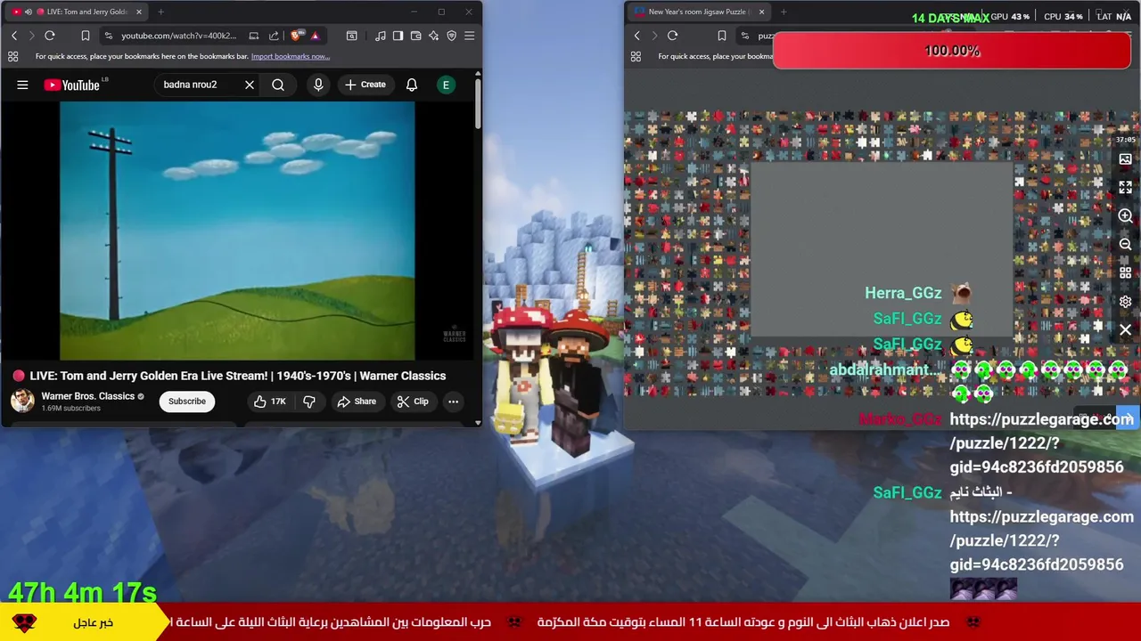The height and width of the screenshot is (641, 1141).
Task: Arrange puzzle pieces with grid icon
Action: tap(1125, 273)
